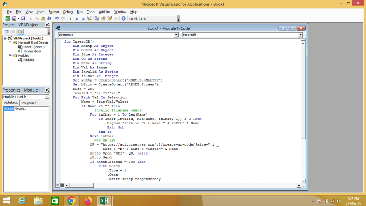Open the Window menu

coord(120,12)
